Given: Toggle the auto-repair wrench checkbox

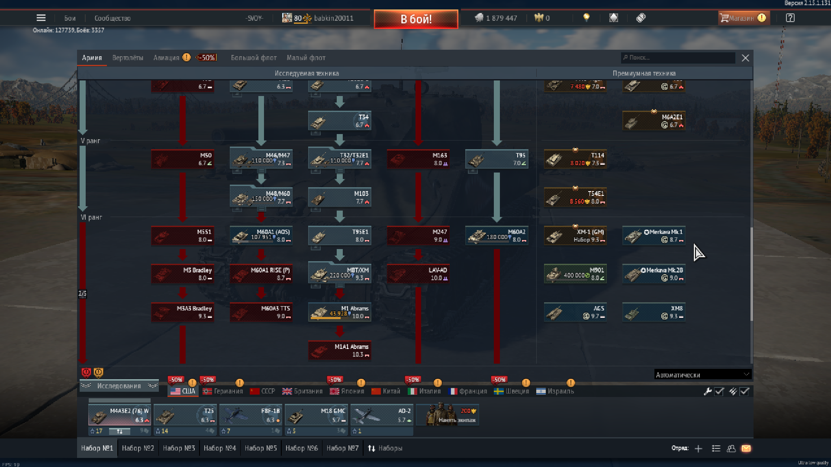Looking at the screenshot, I should click(x=719, y=391).
